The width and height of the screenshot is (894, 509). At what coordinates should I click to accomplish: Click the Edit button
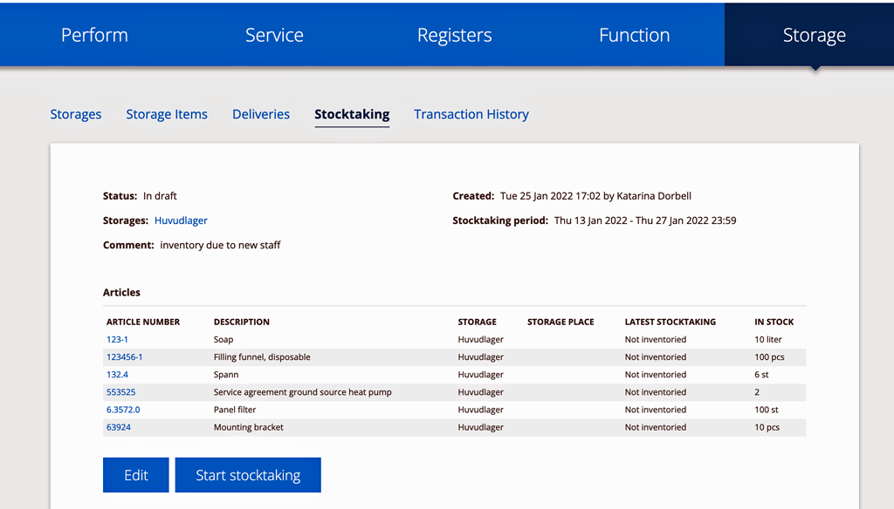(135, 475)
